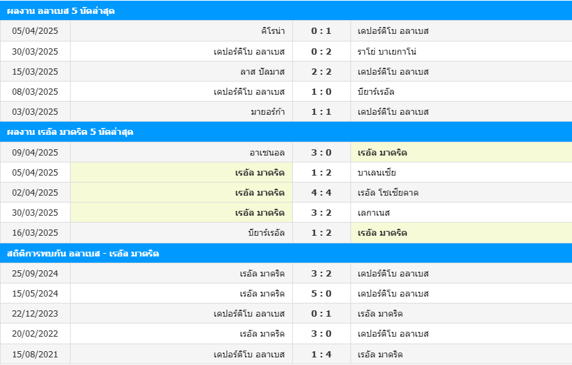Click the 3 : 0 score against อาเซนอล
572x365 pixels.
tap(321, 153)
